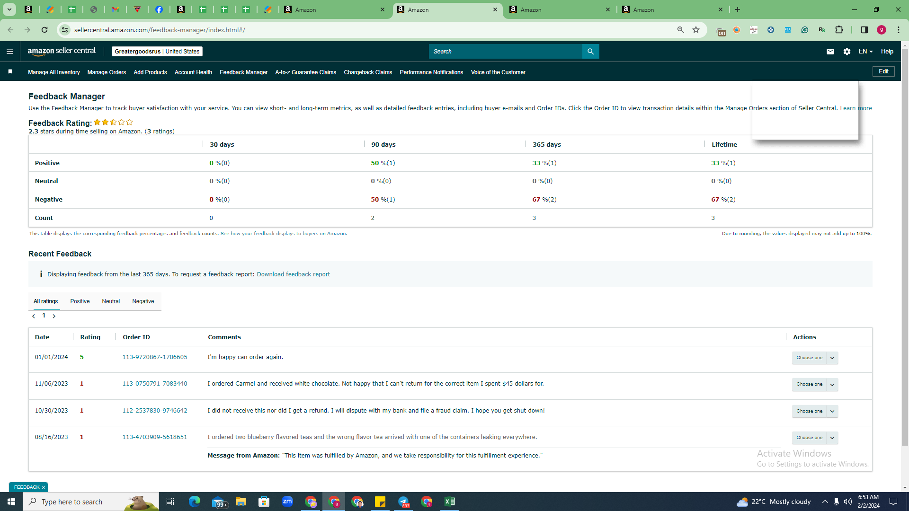Open Chargeback Claims menu item

pos(368,72)
